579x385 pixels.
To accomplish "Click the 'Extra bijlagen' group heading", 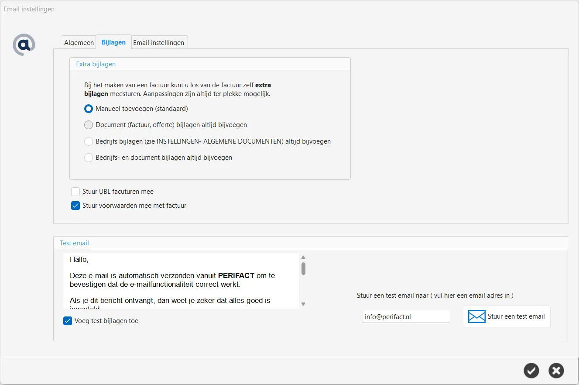I will pyautogui.click(x=96, y=64).
